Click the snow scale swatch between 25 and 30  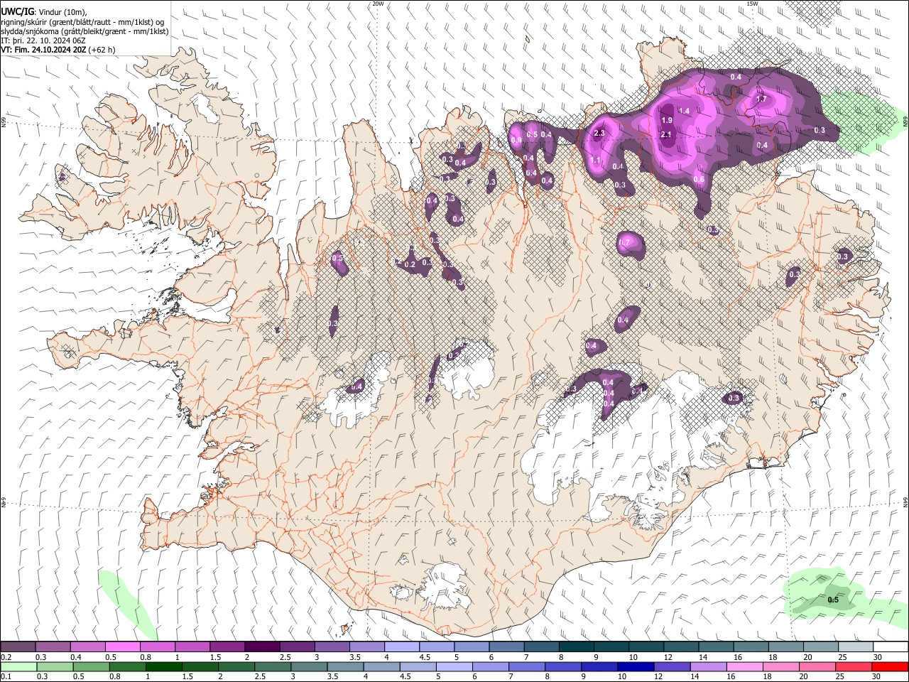point(855,647)
